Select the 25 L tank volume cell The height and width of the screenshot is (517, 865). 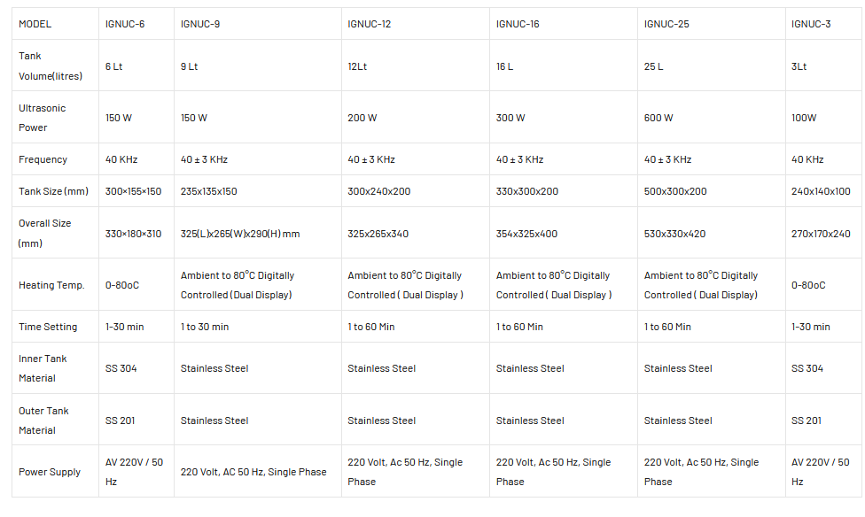(653, 66)
